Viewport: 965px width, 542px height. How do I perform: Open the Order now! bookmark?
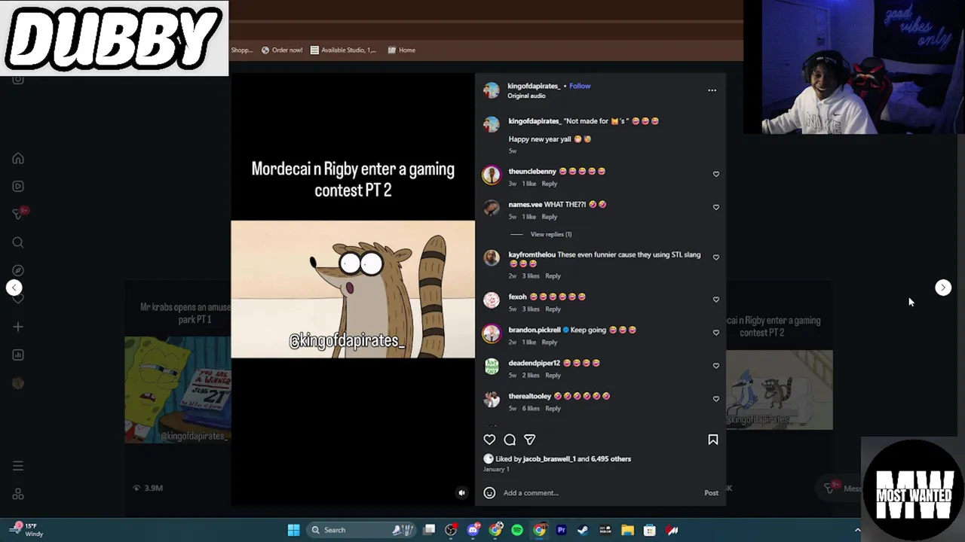[x=282, y=50]
